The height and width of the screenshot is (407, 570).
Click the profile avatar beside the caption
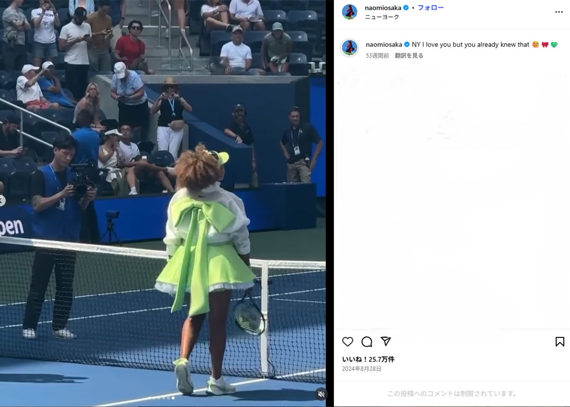tap(350, 47)
